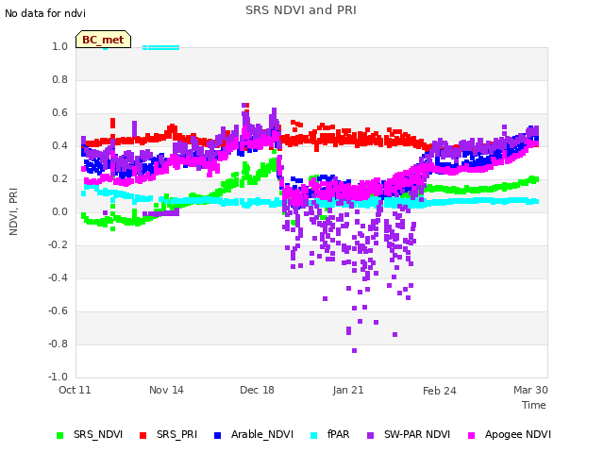Click the 0.6 y-axis tick label
Viewport: 604px width, 453px height.
point(59,113)
